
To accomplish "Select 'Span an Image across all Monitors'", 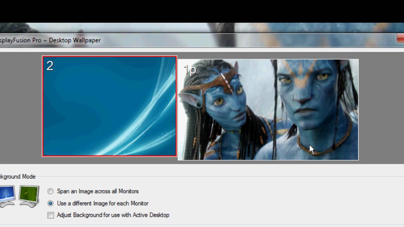I will point(50,191).
